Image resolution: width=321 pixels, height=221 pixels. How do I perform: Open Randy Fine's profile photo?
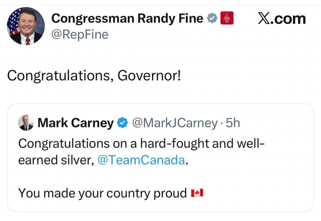(x=26, y=26)
